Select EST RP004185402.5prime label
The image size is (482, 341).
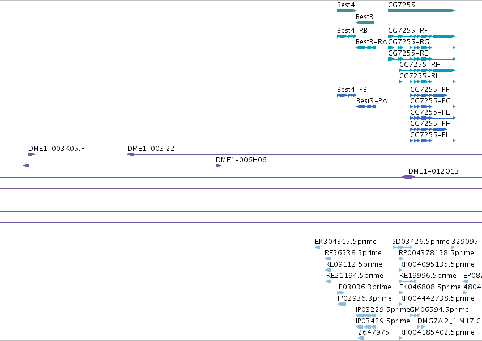point(437,332)
